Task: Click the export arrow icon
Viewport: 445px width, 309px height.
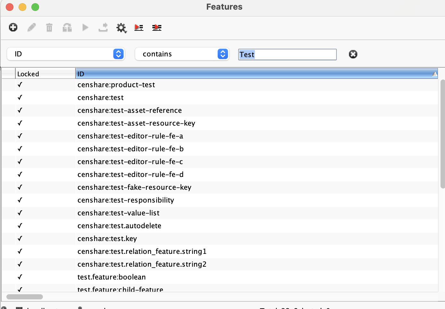Action: [x=103, y=28]
